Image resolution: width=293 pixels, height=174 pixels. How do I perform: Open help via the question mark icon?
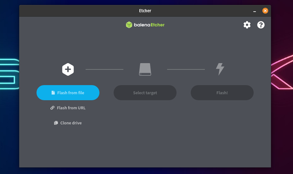pos(261,25)
